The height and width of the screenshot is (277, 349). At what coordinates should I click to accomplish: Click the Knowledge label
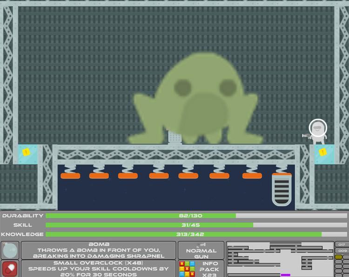22,234
